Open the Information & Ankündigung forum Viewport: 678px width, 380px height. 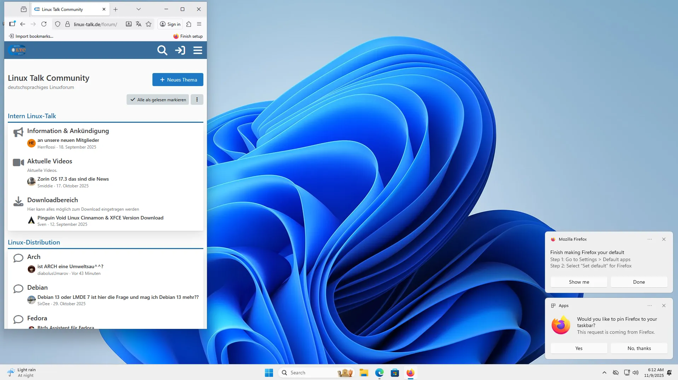68,131
